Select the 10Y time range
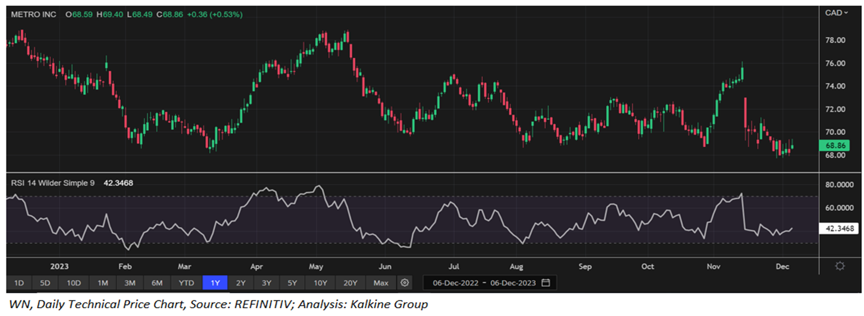The width and height of the screenshot is (864, 316). tap(320, 283)
